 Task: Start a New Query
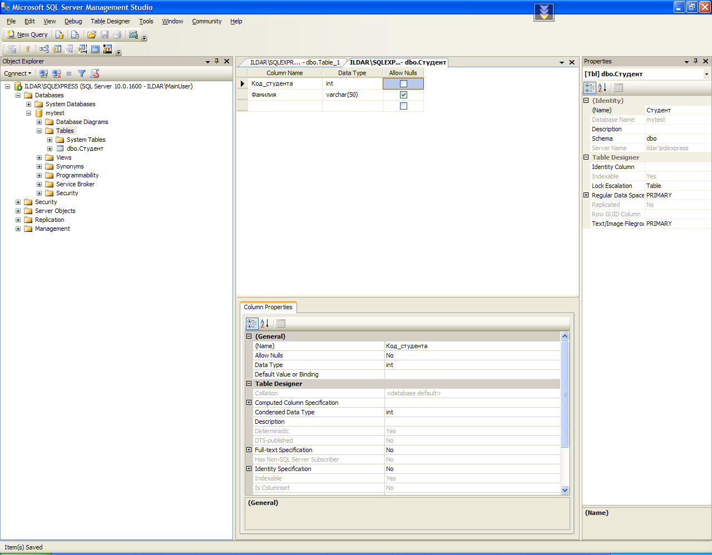pyautogui.click(x=27, y=34)
